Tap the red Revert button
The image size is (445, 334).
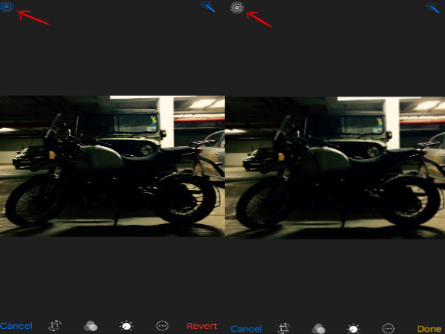202,326
